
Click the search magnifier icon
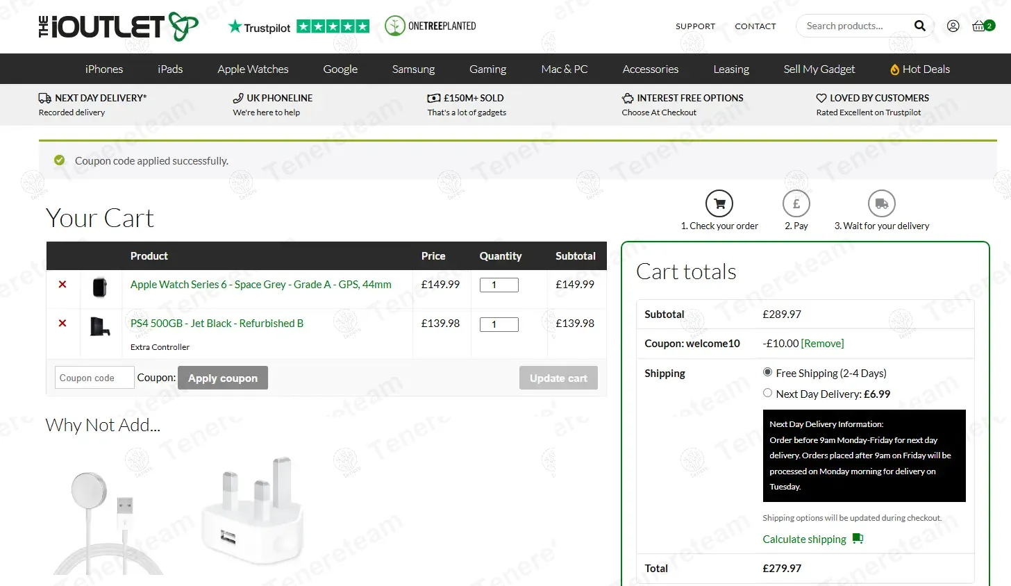(x=920, y=26)
